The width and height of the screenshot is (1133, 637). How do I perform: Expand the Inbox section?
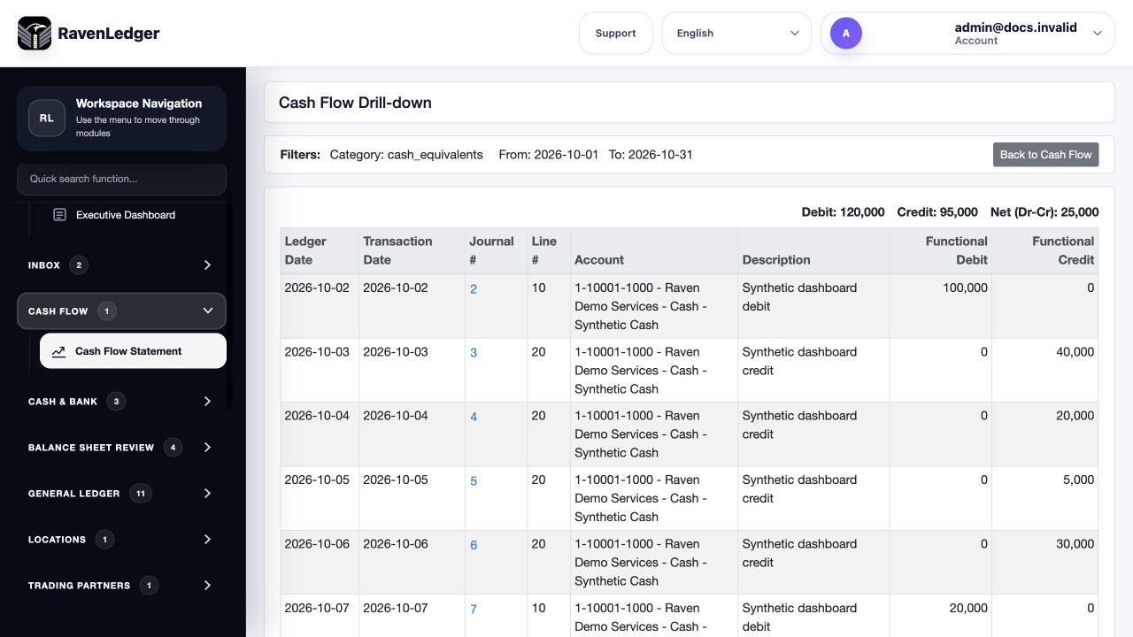(121, 265)
